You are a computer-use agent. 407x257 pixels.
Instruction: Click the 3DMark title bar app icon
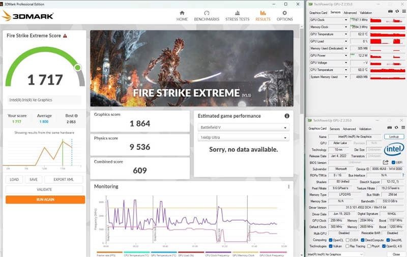pyautogui.click(x=2, y=4)
